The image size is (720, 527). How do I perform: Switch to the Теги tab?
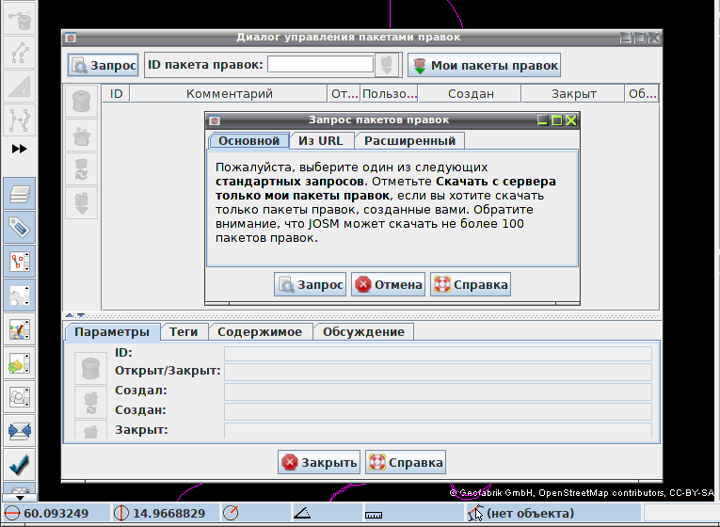[x=184, y=332]
